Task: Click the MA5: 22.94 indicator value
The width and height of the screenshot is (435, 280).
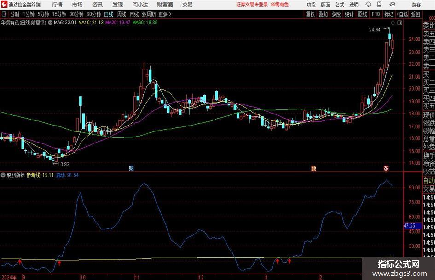Action: pyautogui.click(x=65, y=23)
